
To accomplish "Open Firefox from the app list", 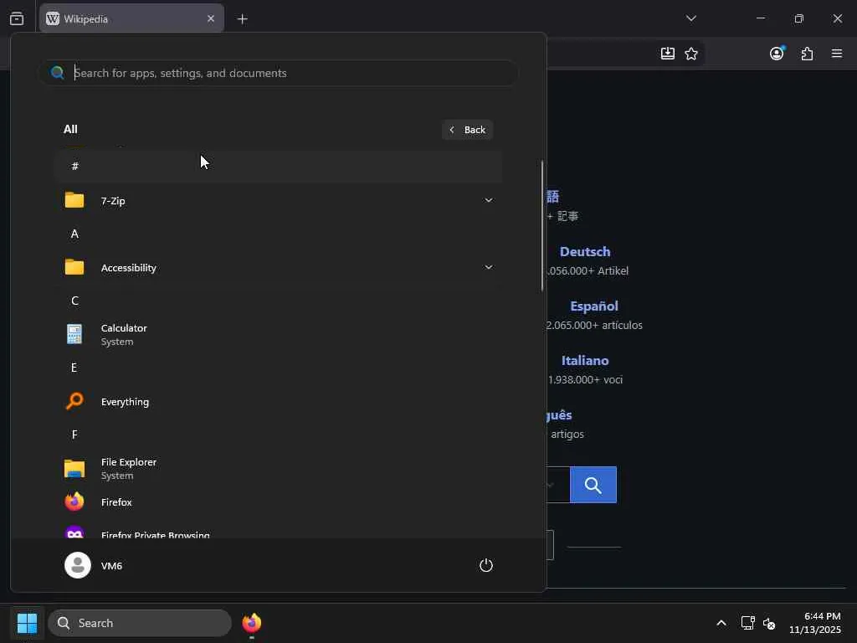I will coord(279,502).
